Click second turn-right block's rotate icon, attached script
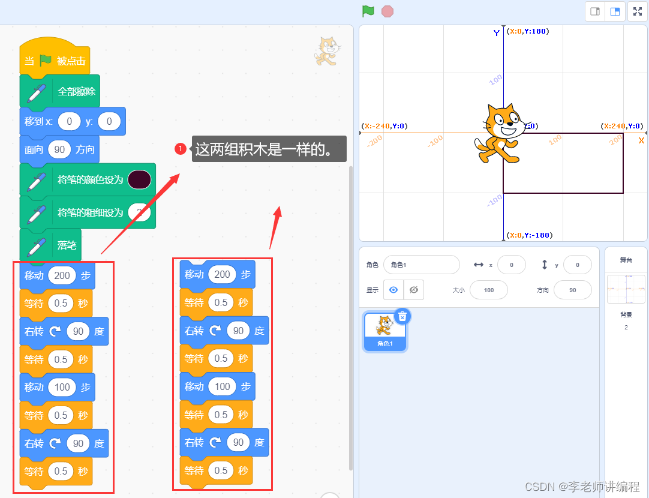The height and width of the screenshot is (498, 649). tap(55, 443)
